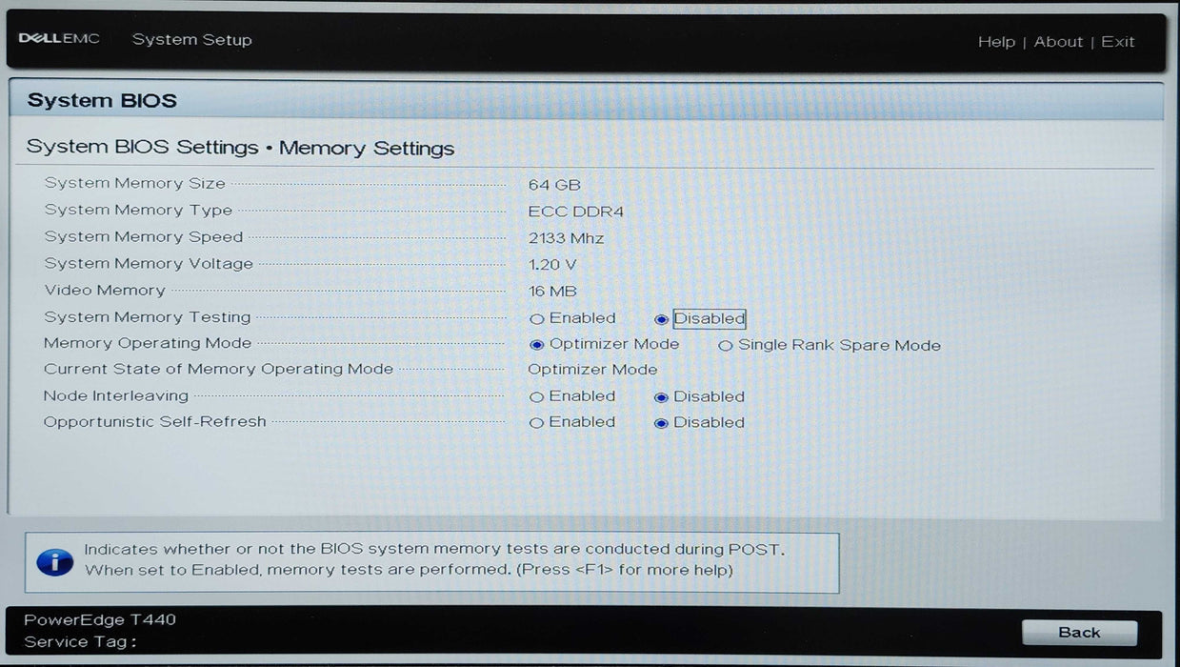This screenshot has width=1180, height=667.
Task: Exit System Setup
Action: [1118, 42]
